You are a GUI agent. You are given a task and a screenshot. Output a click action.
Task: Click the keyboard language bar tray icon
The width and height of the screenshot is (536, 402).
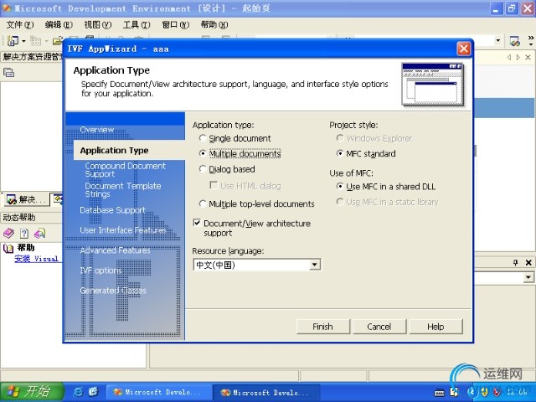click(439, 393)
